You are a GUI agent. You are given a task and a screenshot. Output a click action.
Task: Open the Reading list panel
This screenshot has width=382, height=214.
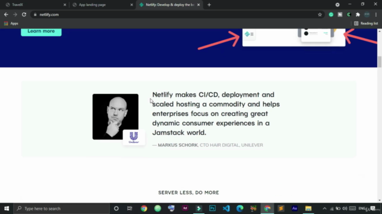pos(366,24)
